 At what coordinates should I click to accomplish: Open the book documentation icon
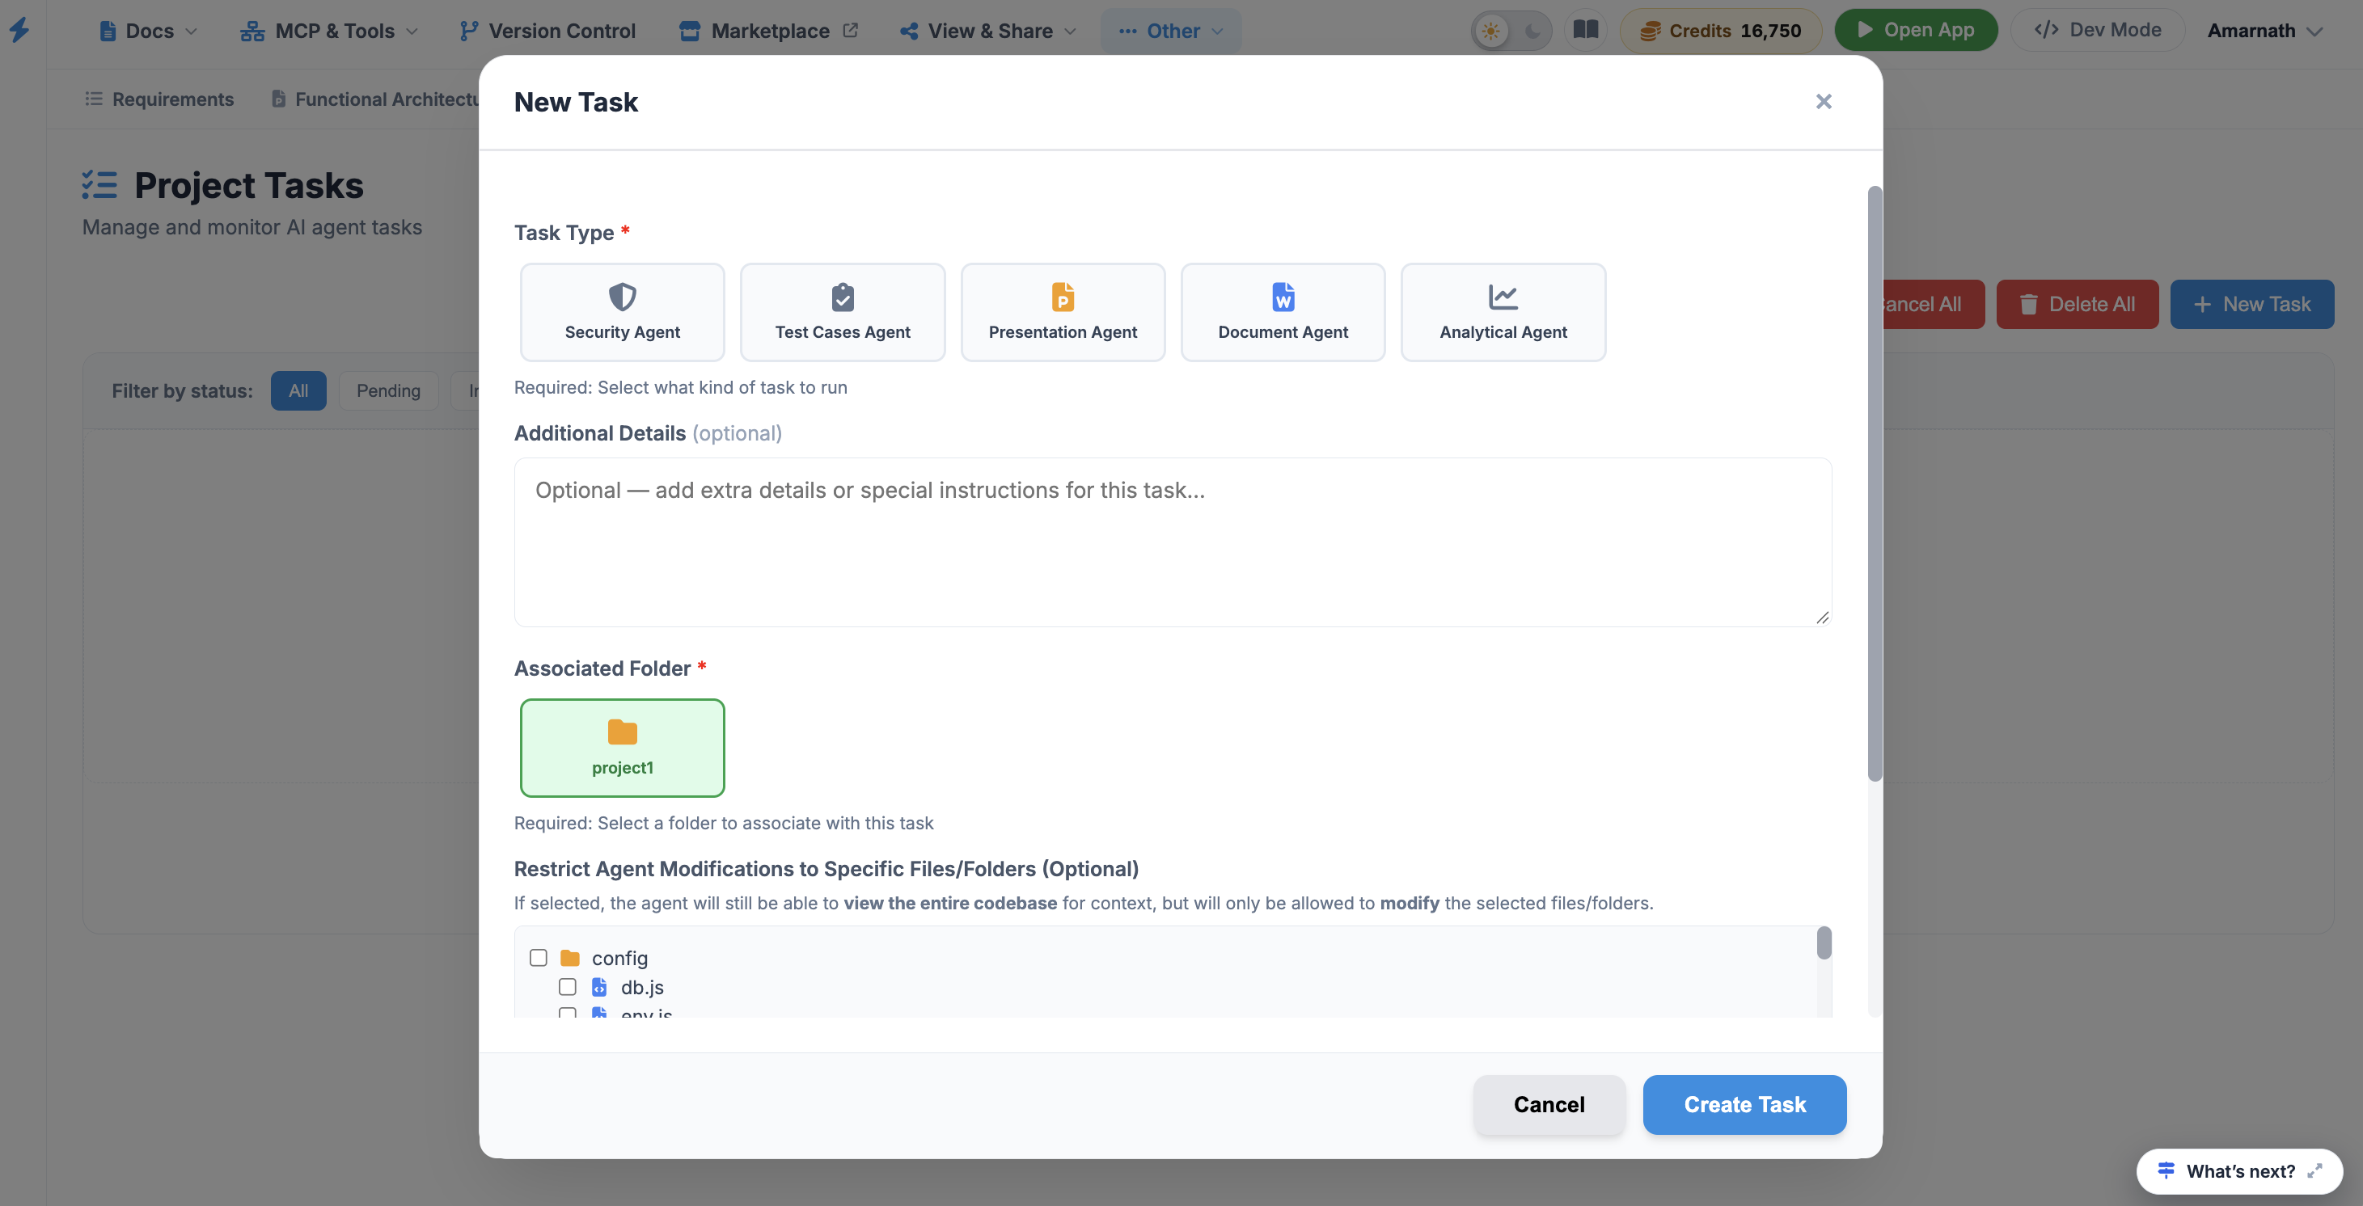[x=1585, y=30]
